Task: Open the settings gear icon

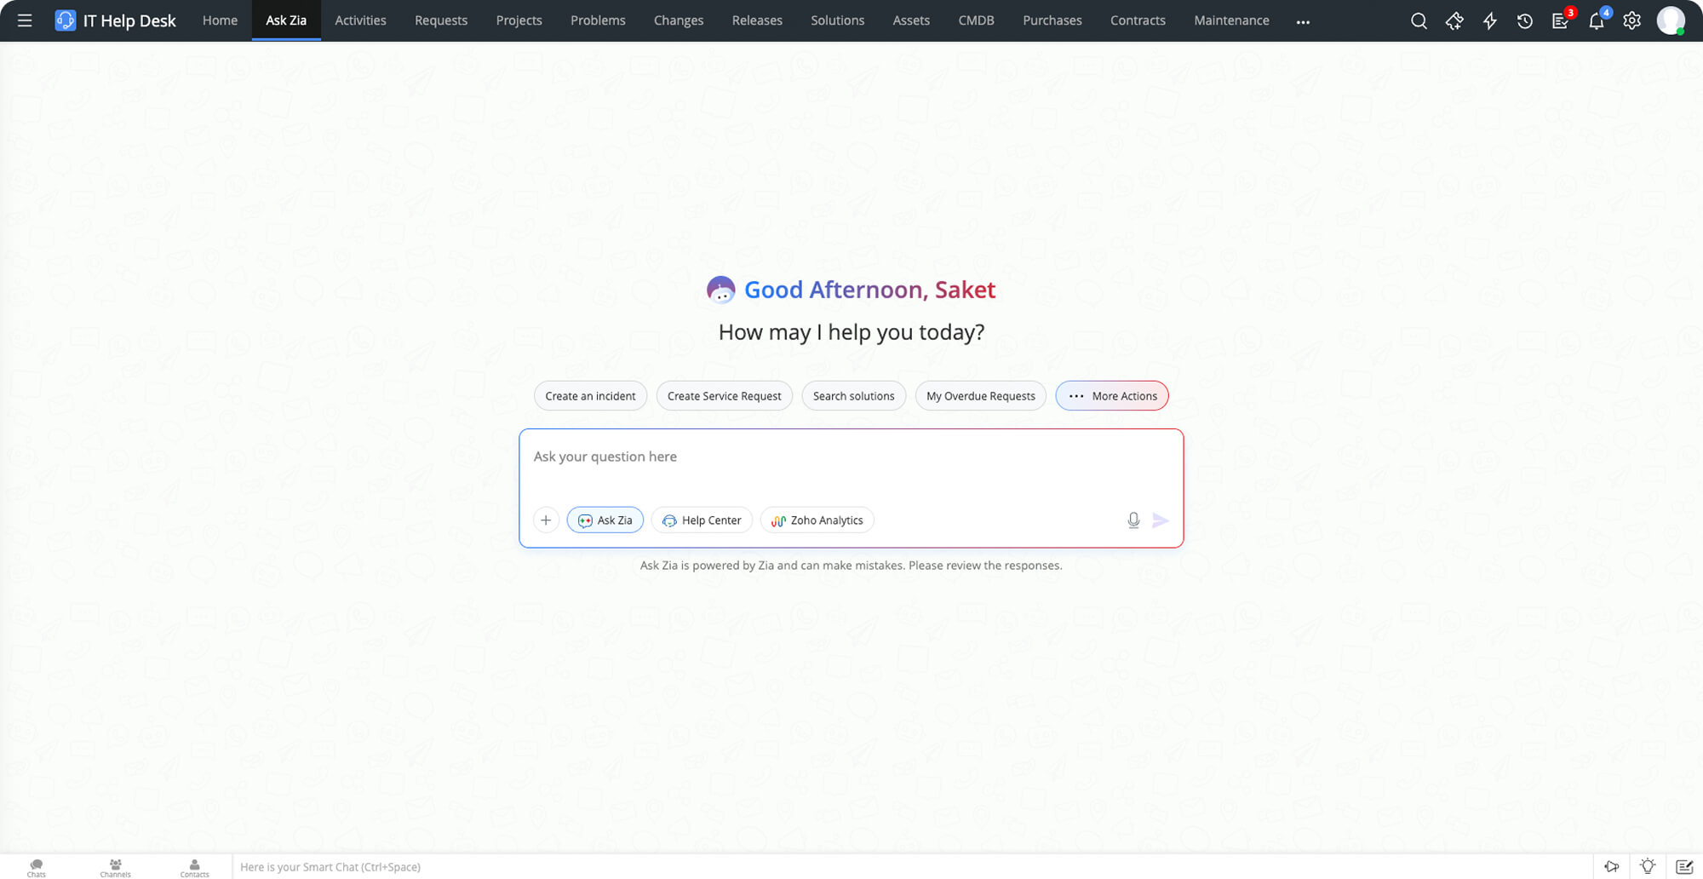Action: (1631, 21)
